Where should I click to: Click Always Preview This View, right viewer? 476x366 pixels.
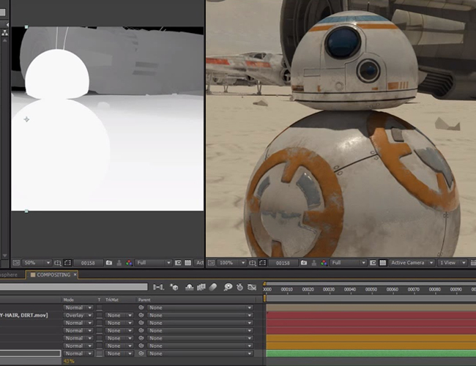[x=212, y=263]
